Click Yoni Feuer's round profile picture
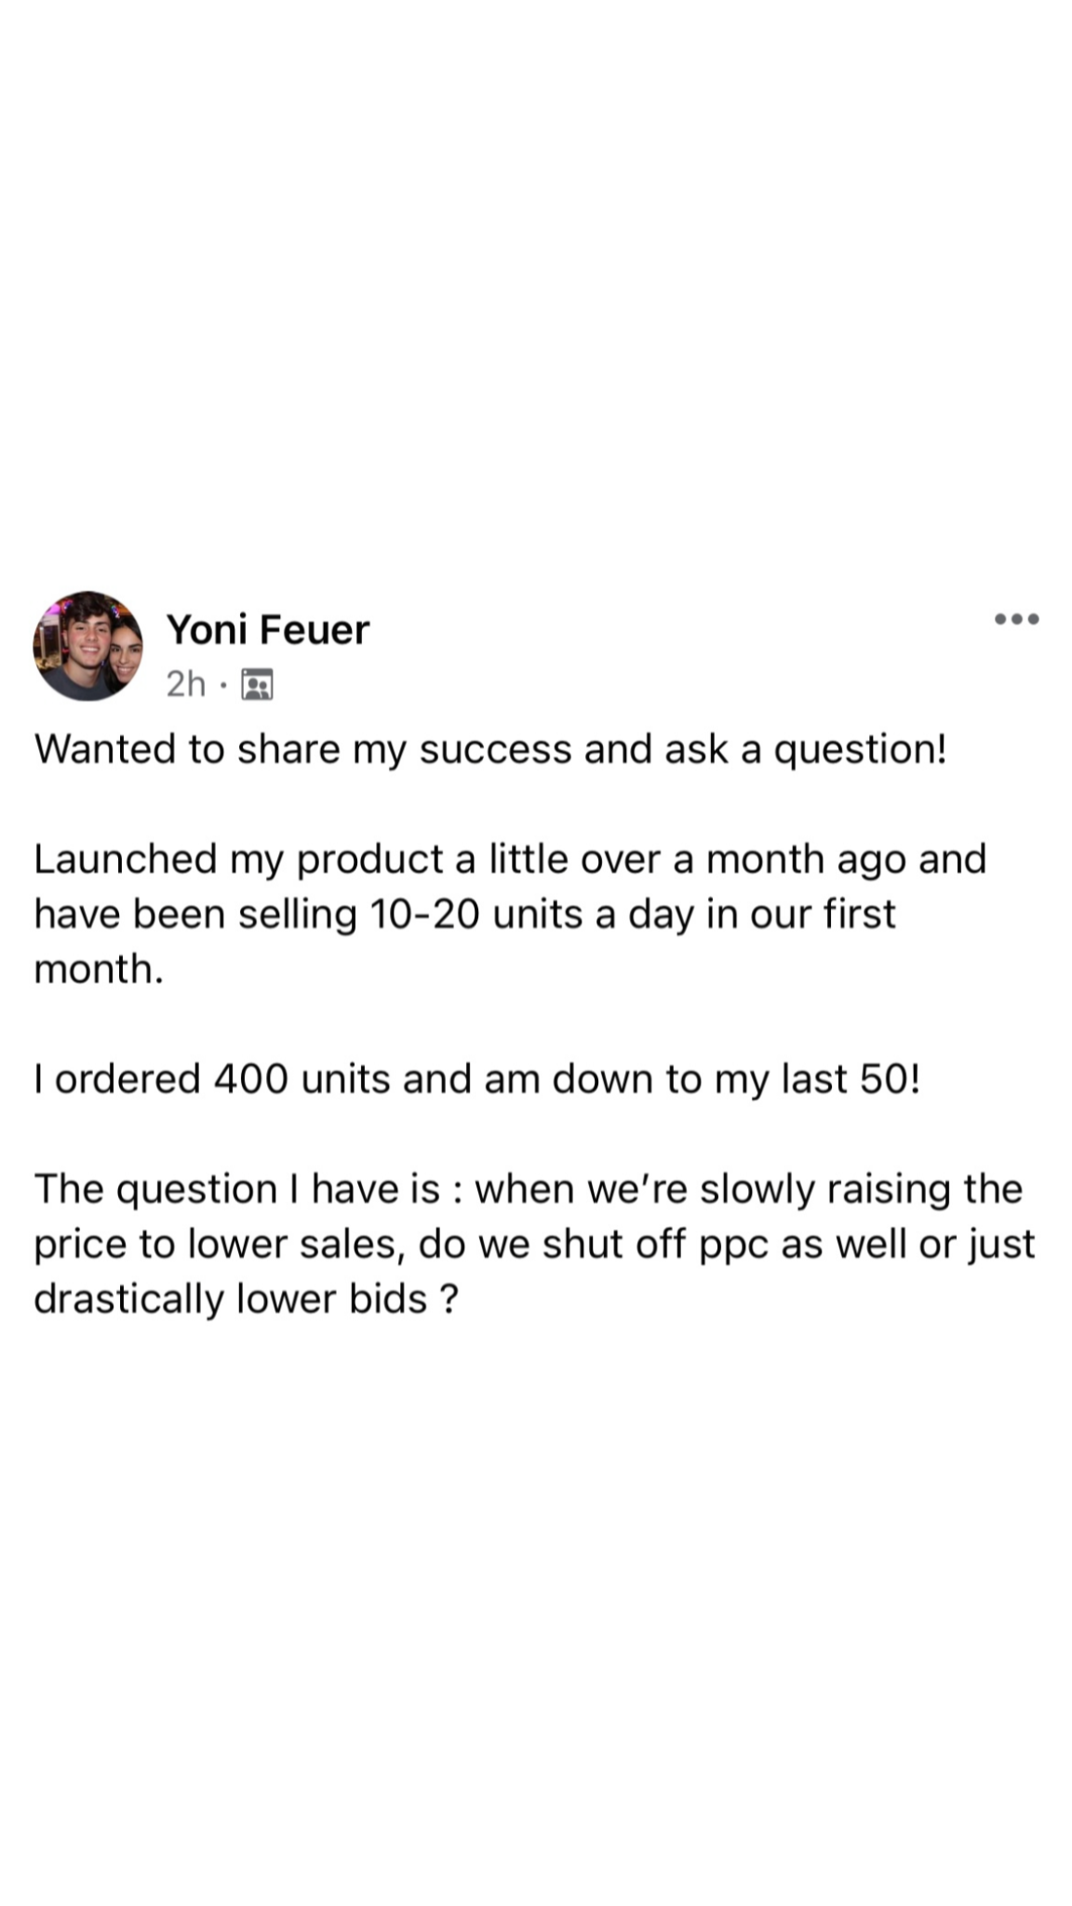 [x=88, y=646]
